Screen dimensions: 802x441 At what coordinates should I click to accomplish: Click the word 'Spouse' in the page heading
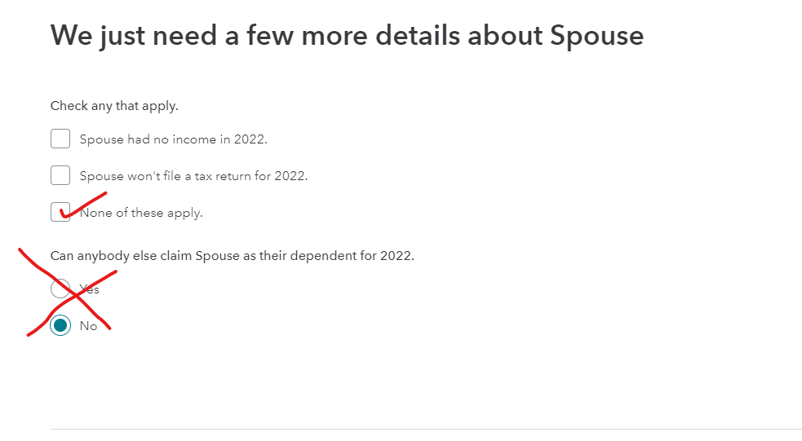pos(597,36)
